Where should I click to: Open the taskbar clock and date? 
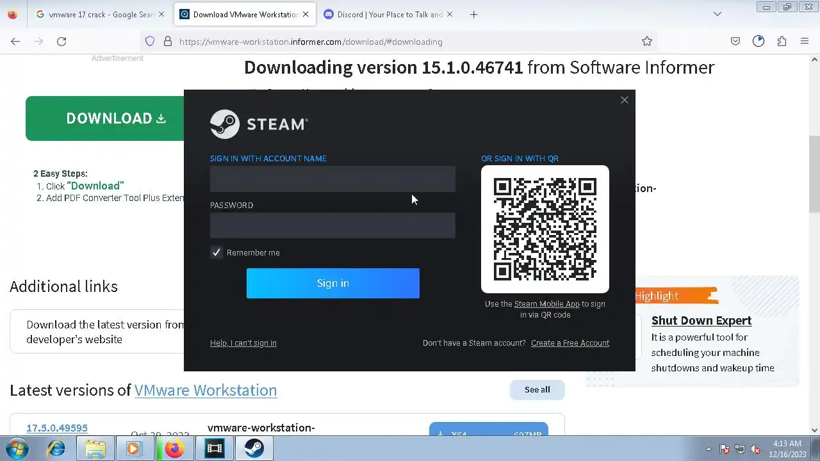point(787,449)
